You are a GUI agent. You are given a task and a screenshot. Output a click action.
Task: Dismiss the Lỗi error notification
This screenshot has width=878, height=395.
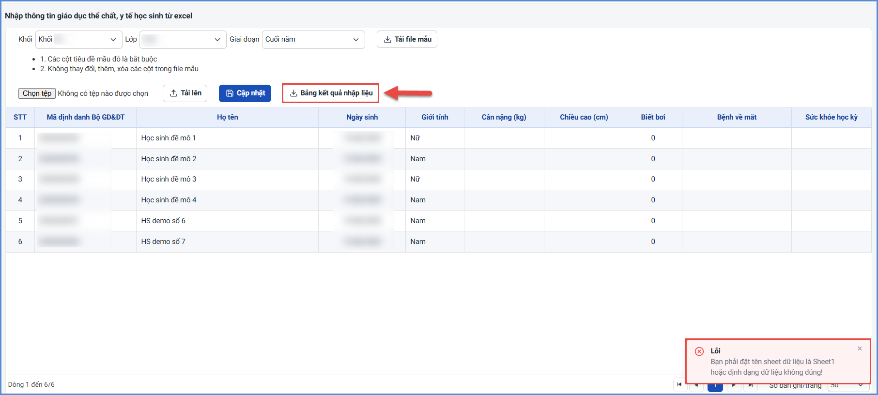[x=860, y=349]
